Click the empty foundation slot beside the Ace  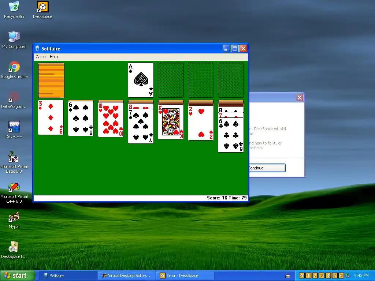click(171, 80)
